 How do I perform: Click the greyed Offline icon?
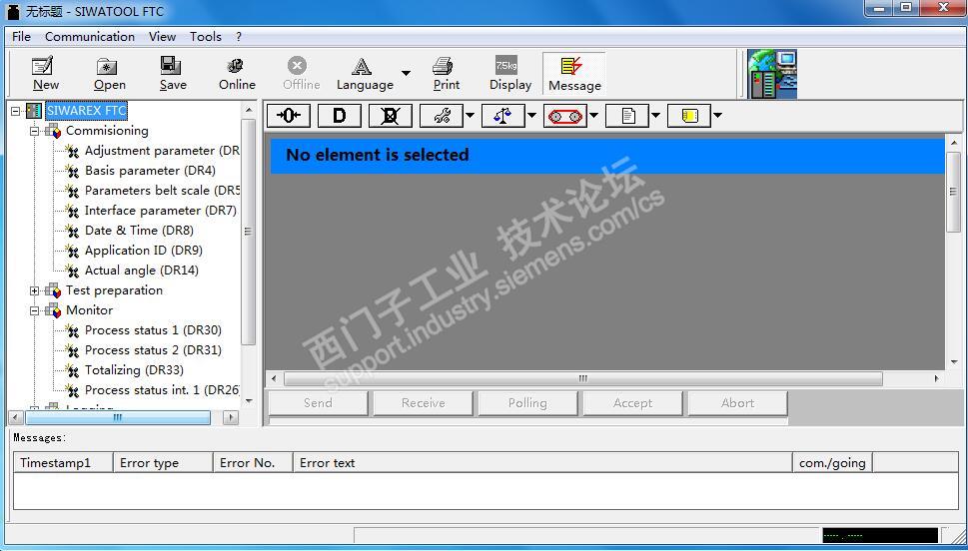coord(302,74)
